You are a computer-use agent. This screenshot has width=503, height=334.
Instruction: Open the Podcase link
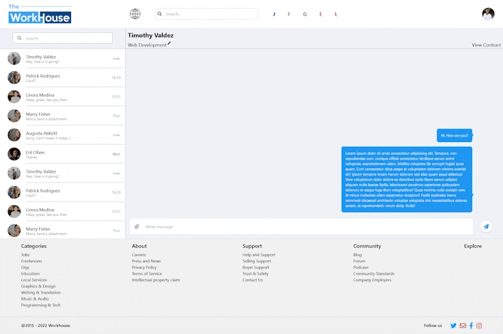coord(361,267)
